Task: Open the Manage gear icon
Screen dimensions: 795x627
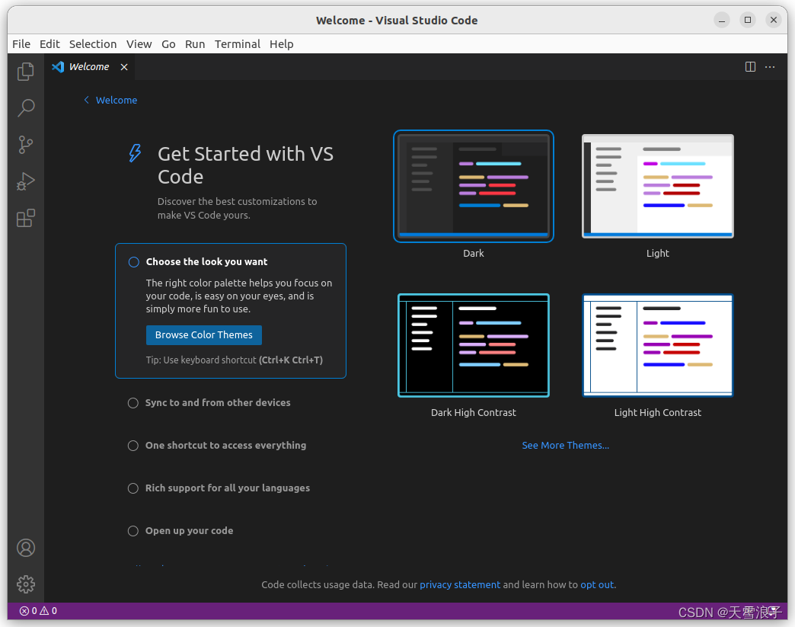Action: 26,584
